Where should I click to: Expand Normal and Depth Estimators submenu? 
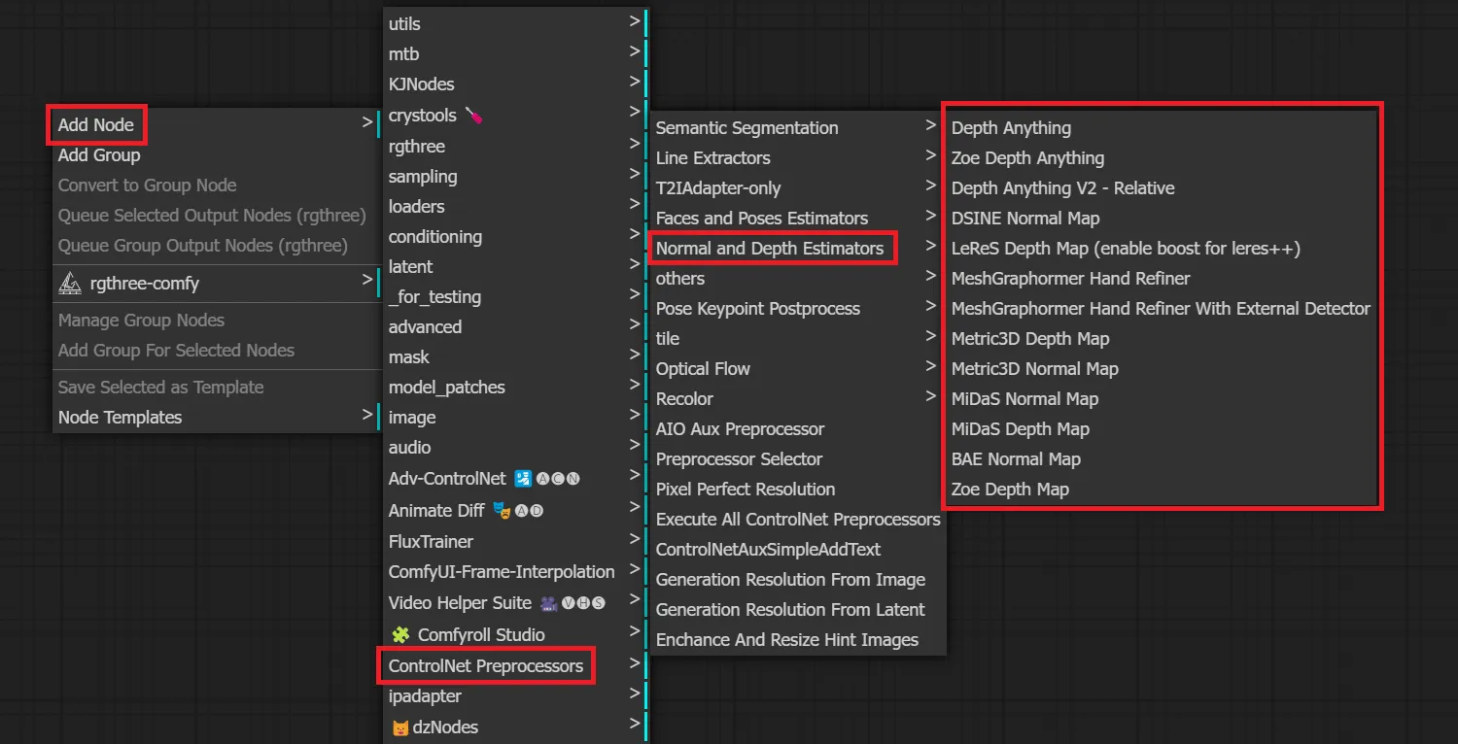pos(797,248)
